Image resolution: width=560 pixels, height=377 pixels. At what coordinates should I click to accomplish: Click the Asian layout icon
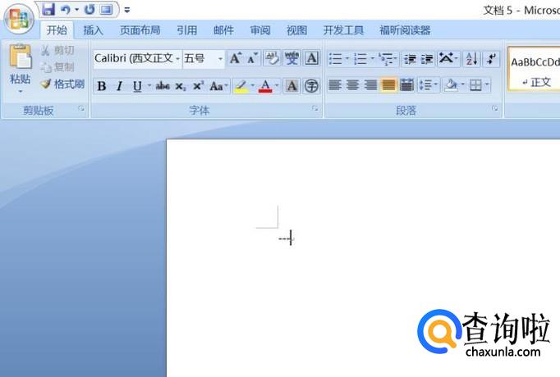tap(448, 59)
